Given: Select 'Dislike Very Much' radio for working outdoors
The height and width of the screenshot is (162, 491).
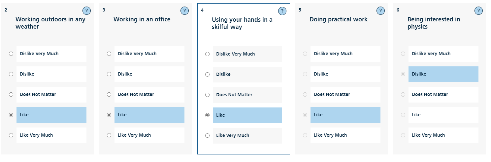Looking at the screenshot, I should (11, 54).
